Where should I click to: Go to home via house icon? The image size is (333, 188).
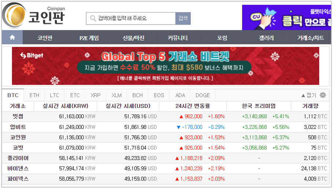click(12, 37)
